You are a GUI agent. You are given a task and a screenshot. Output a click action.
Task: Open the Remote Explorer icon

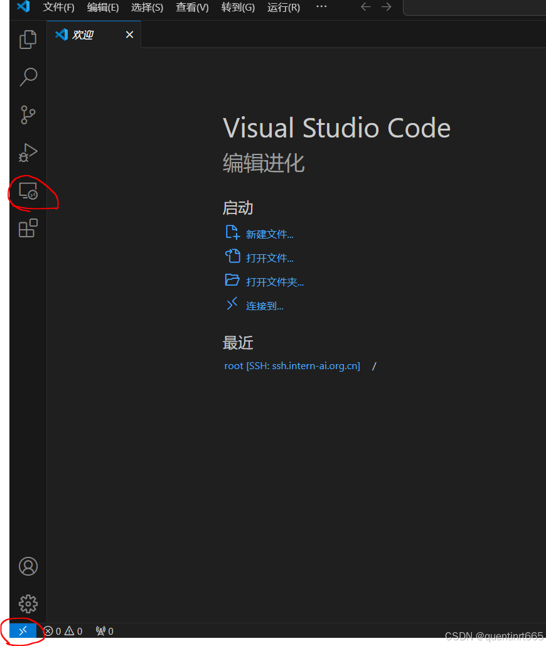(28, 191)
